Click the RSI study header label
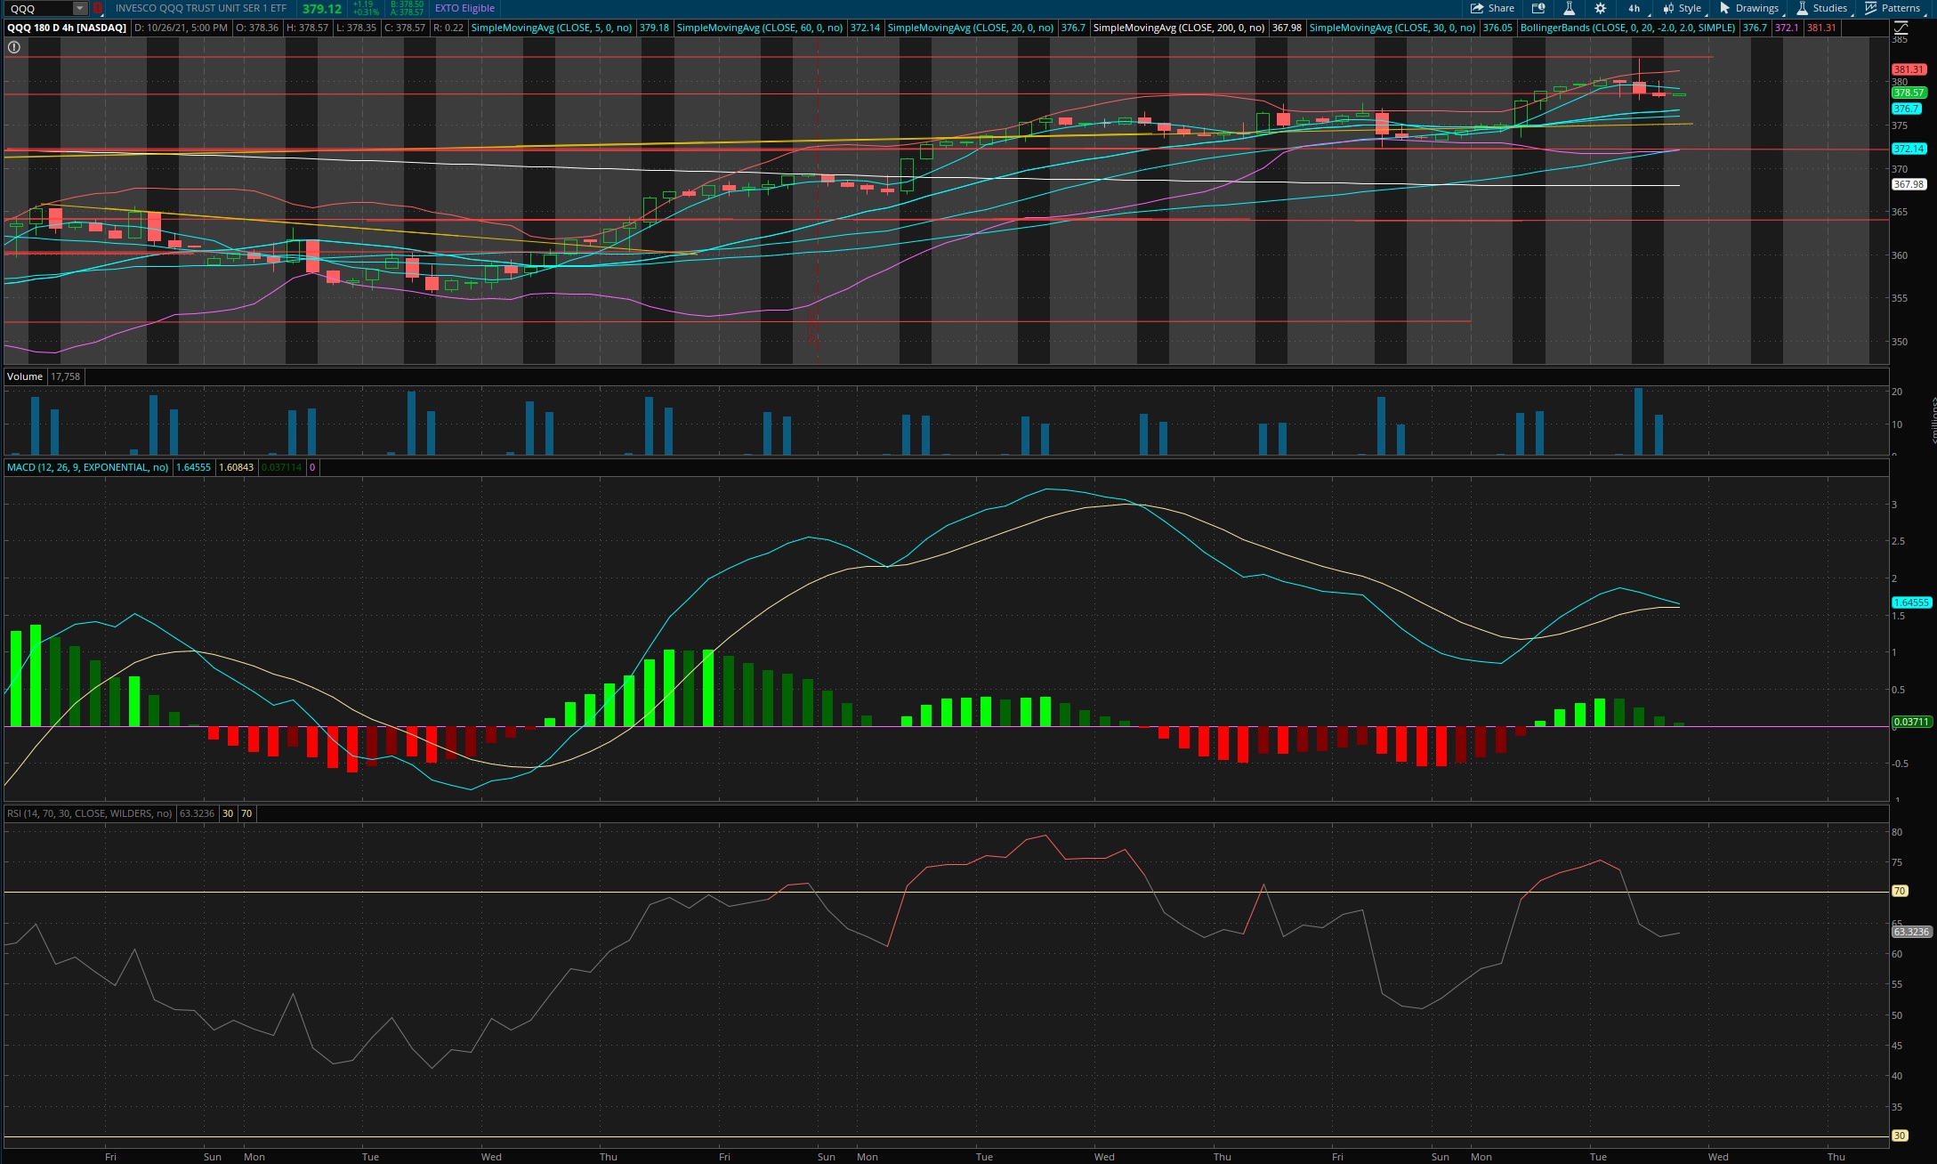The image size is (1937, 1164). (x=89, y=813)
